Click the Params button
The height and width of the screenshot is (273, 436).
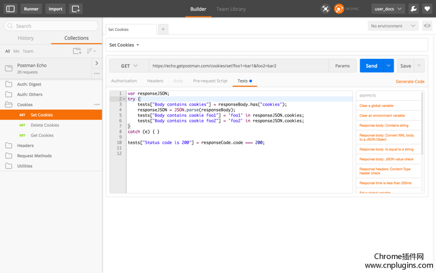click(342, 66)
